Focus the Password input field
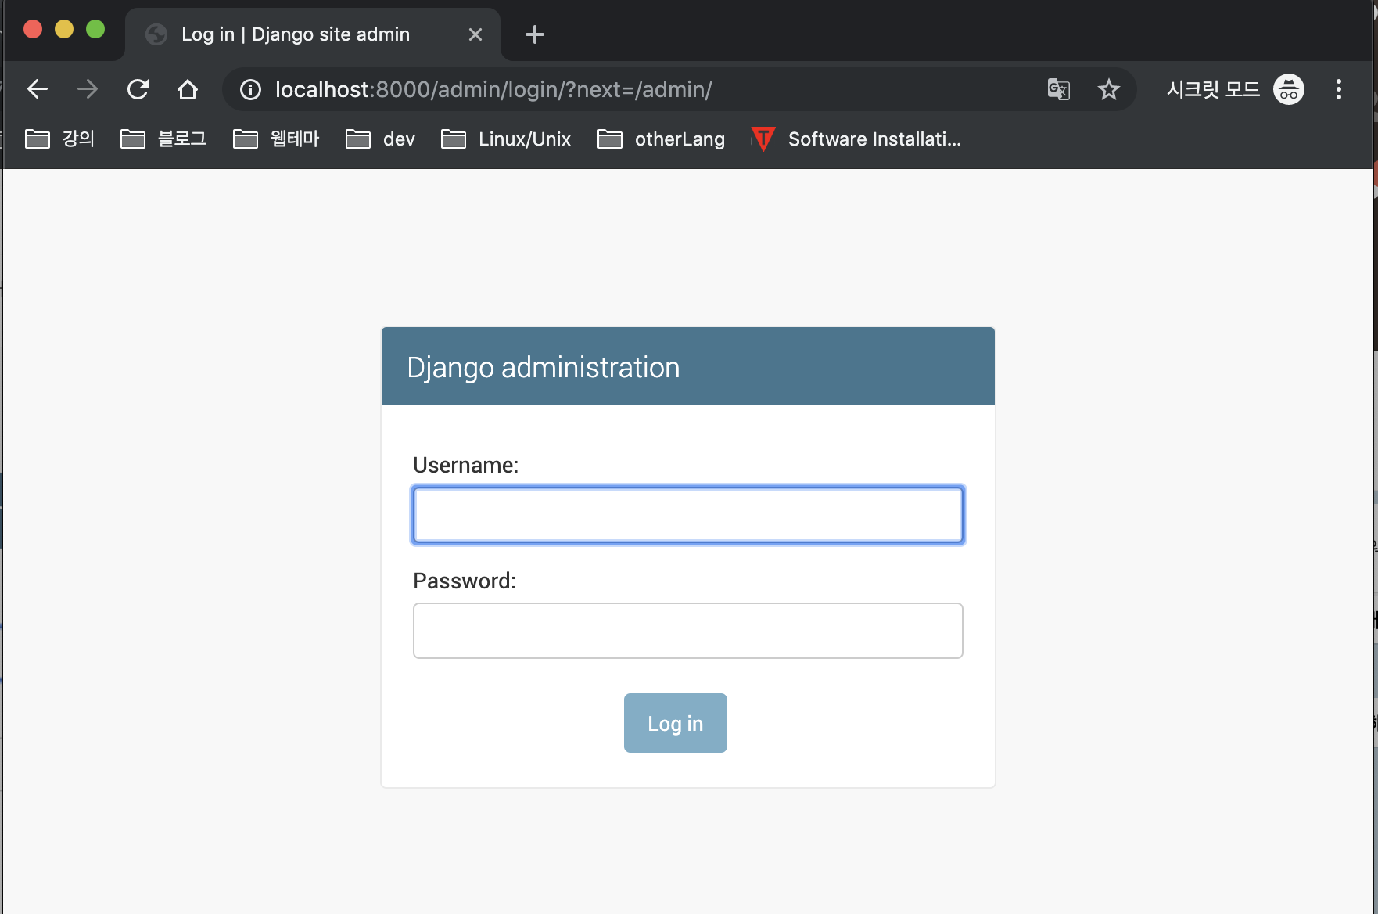Image resolution: width=1378 pixels, height=914 pixels. pos(688,631)
